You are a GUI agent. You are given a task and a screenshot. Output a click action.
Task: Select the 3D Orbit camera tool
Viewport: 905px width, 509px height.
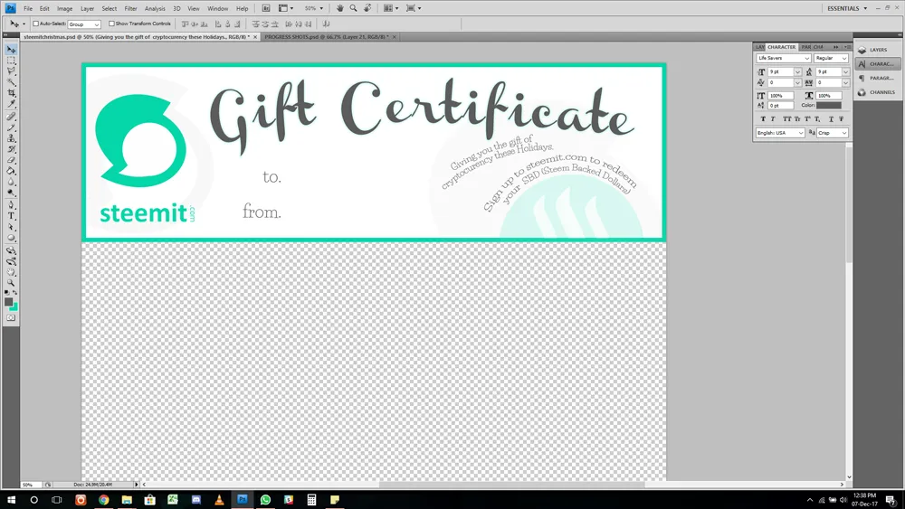pyautogui.click(x=11, y=262)
